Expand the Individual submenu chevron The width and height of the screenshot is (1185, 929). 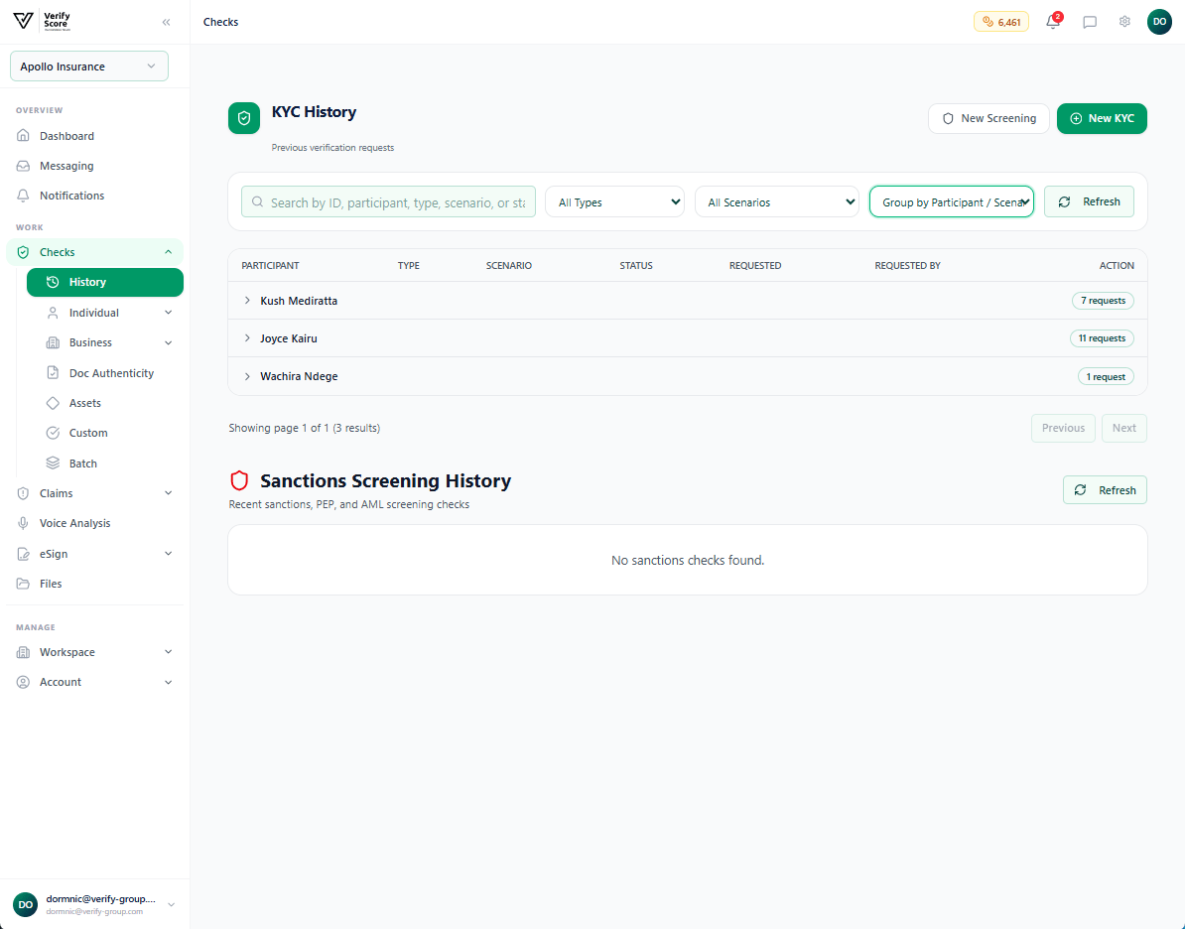coord(169,313)
